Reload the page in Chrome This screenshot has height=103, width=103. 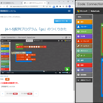pos(7,6)
